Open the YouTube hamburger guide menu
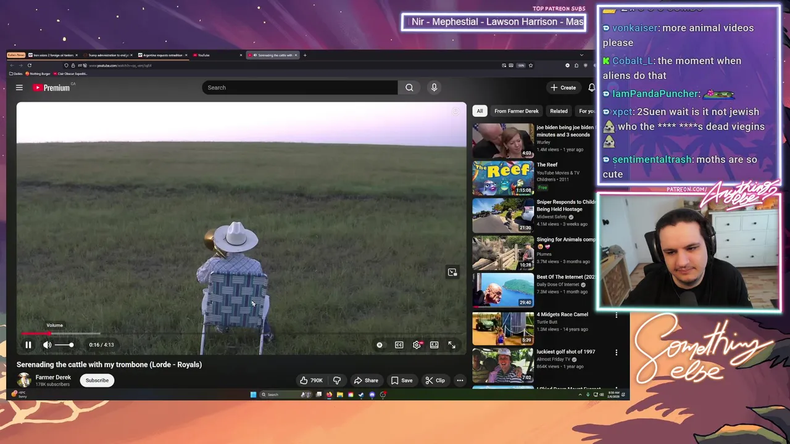 19,88
